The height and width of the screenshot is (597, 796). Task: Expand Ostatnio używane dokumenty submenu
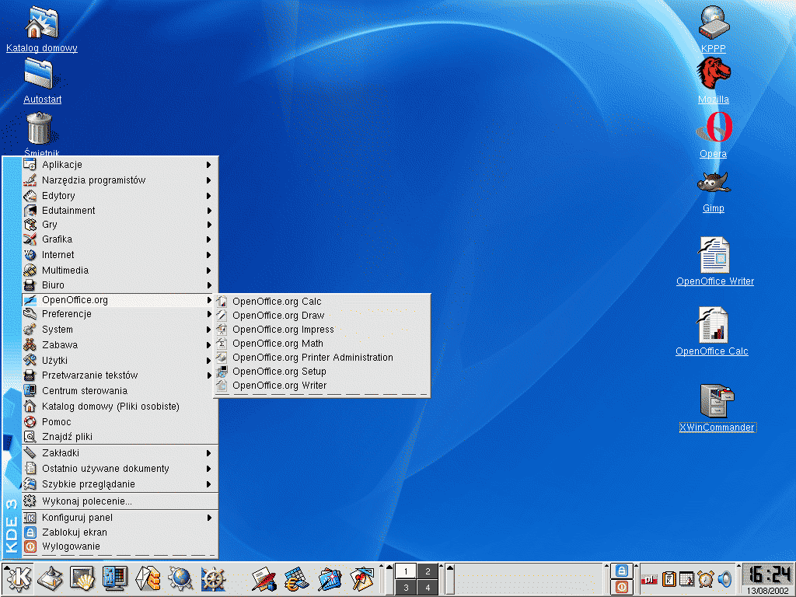[120, 468]
